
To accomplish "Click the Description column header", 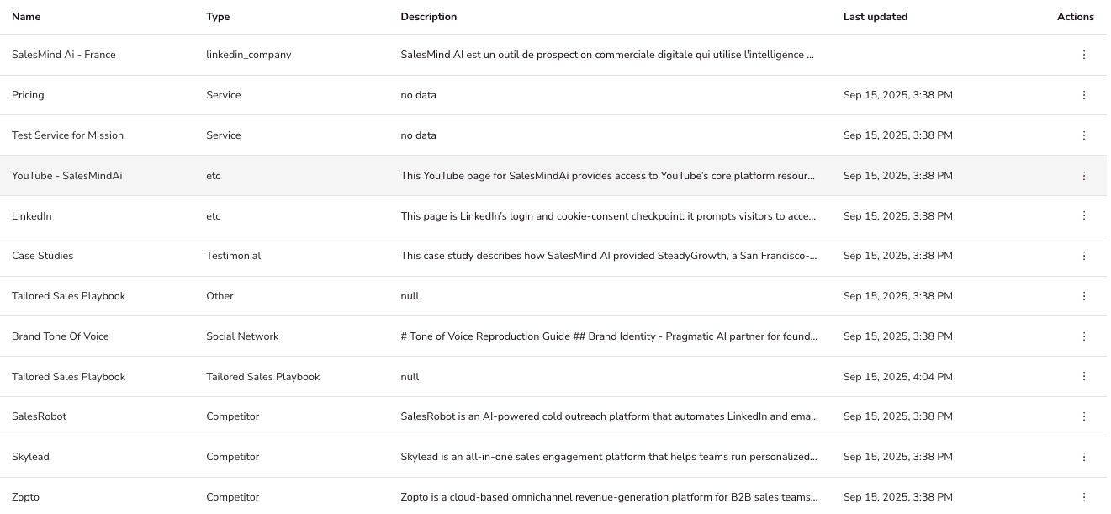I will 428,17.
